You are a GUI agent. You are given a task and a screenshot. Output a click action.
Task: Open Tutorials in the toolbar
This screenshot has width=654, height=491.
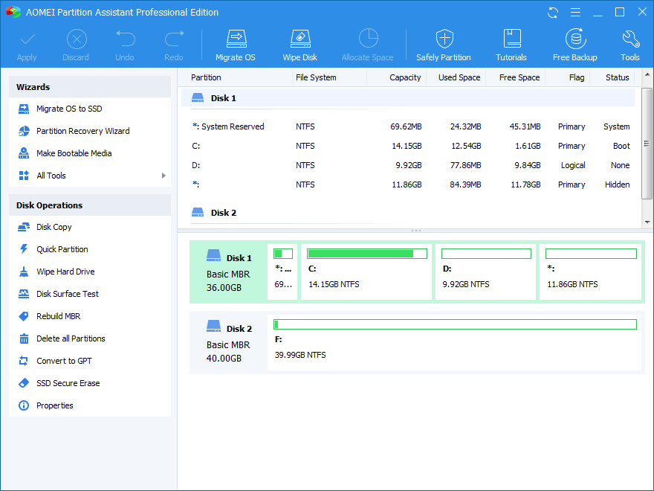point(511,45)
